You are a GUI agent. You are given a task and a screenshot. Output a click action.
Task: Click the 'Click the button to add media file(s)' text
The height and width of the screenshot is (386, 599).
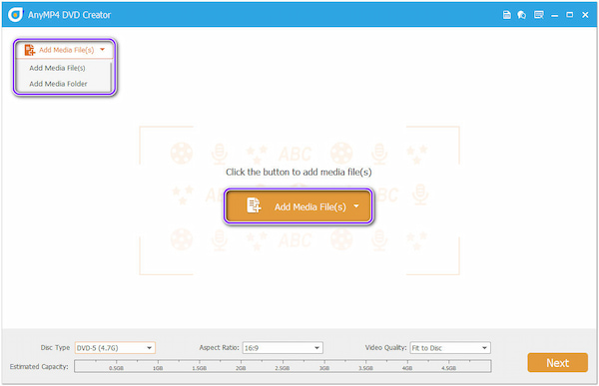pyautogui.click(x=299, y=173)
